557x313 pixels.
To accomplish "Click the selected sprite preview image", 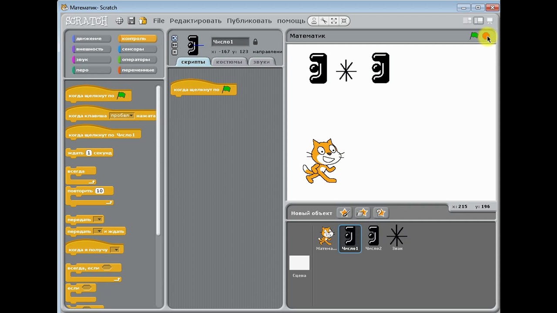I will (193, 45).
